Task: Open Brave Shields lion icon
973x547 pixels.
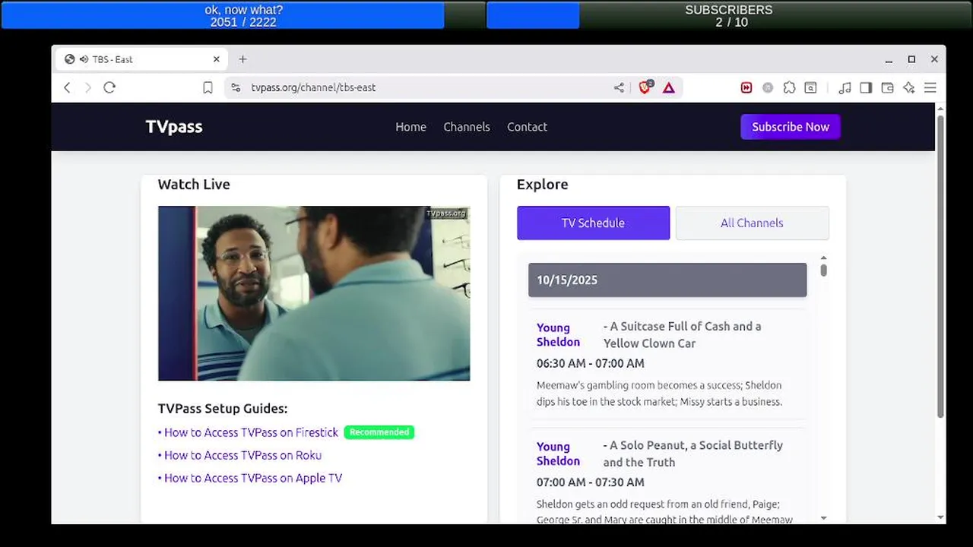Action: click(x=645, y=87)
